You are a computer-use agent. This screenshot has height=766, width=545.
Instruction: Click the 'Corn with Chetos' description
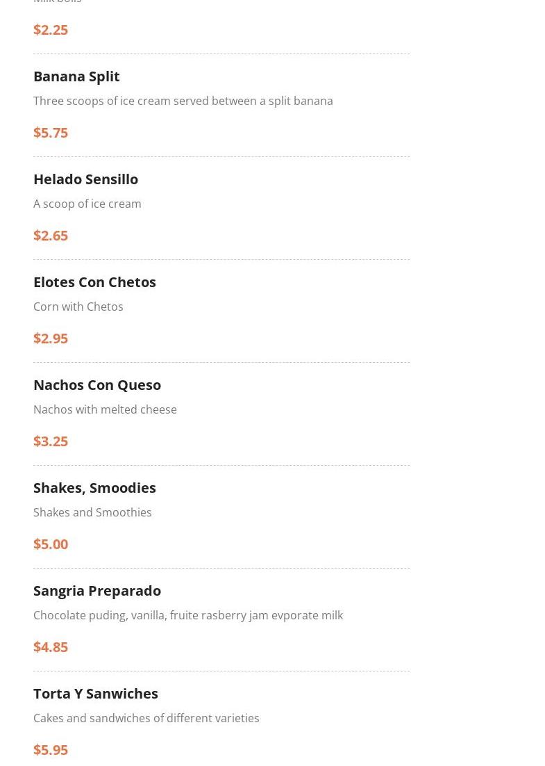[78, 307]
